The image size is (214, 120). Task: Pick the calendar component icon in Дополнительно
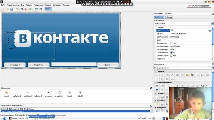pyautogui.click(x=157, y=90)
